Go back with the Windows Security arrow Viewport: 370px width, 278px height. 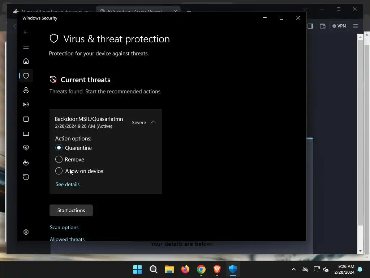coord(26,32)
